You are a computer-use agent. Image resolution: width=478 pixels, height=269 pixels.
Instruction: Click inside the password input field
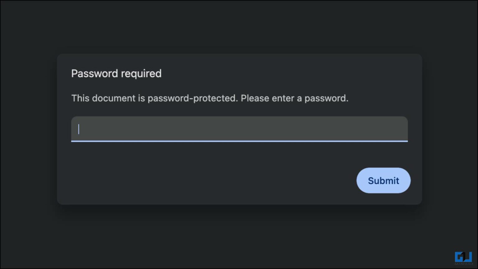click(x=240, y=129)
